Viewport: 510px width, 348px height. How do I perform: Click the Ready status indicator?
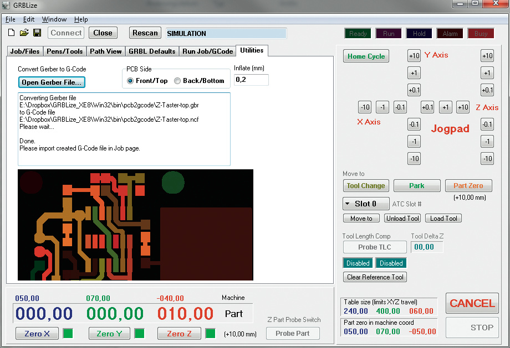coord(358,34)
